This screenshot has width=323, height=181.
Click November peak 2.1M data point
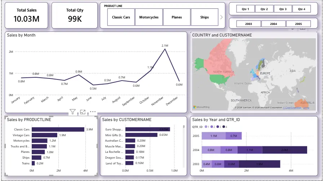165,49
